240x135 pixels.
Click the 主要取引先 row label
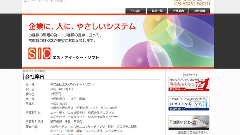(x=33, y=113)
